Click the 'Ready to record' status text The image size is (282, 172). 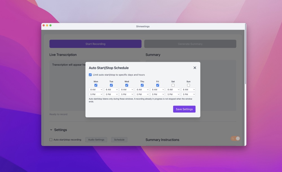58,114
